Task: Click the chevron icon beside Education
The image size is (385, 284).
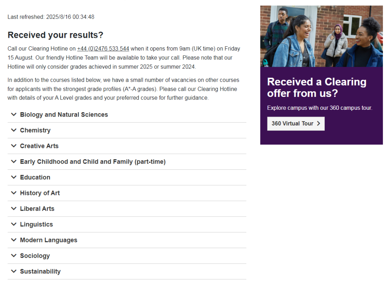Action: click(x=14, y=177)
